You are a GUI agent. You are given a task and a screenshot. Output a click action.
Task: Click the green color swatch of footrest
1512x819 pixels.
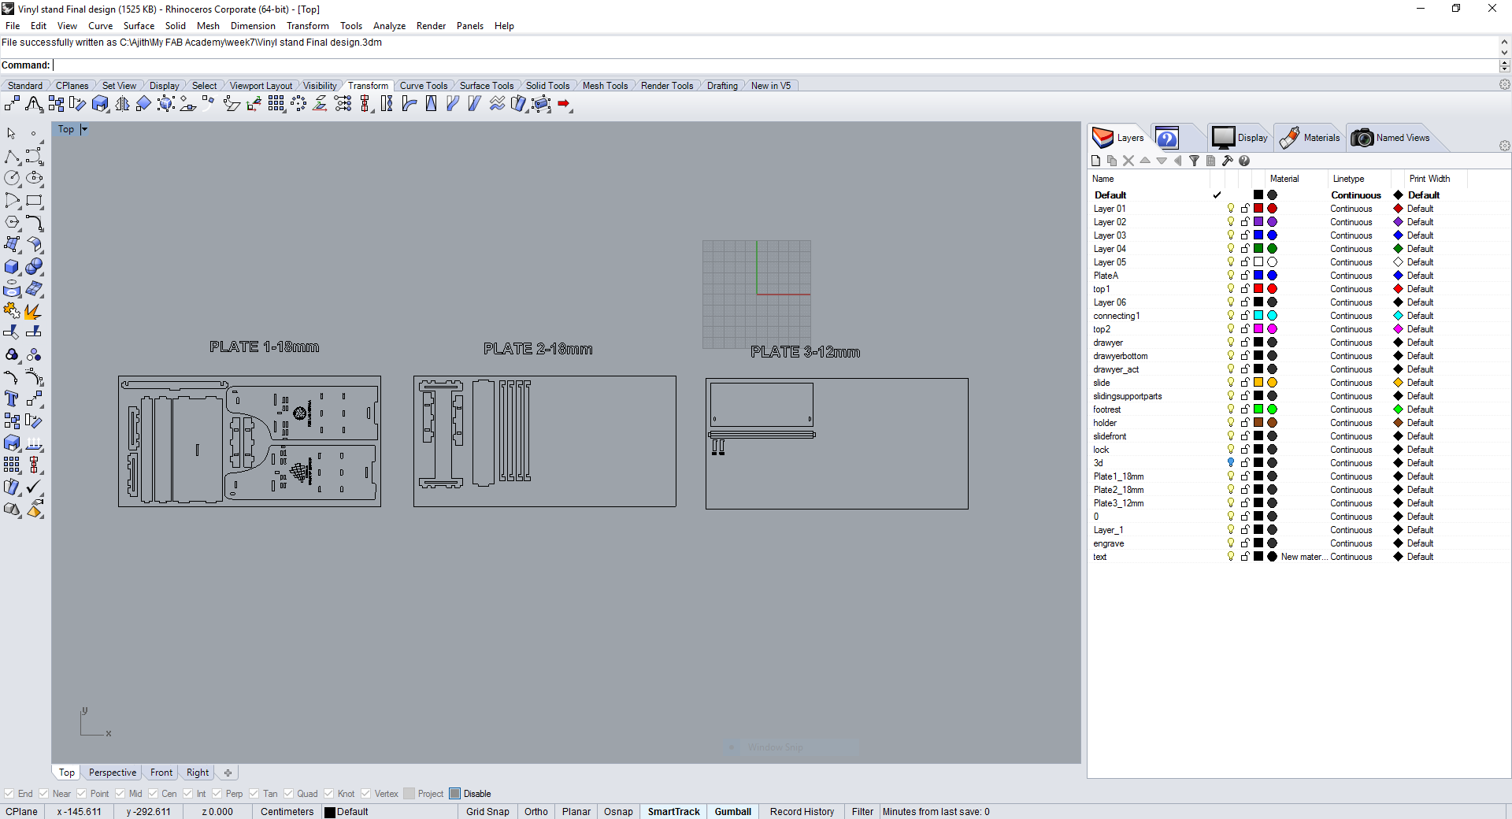click(1258, 409)
